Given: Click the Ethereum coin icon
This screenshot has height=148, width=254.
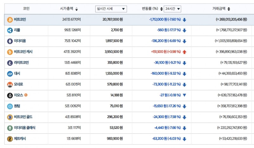Looking at the screenshot, I should [10, 41].
